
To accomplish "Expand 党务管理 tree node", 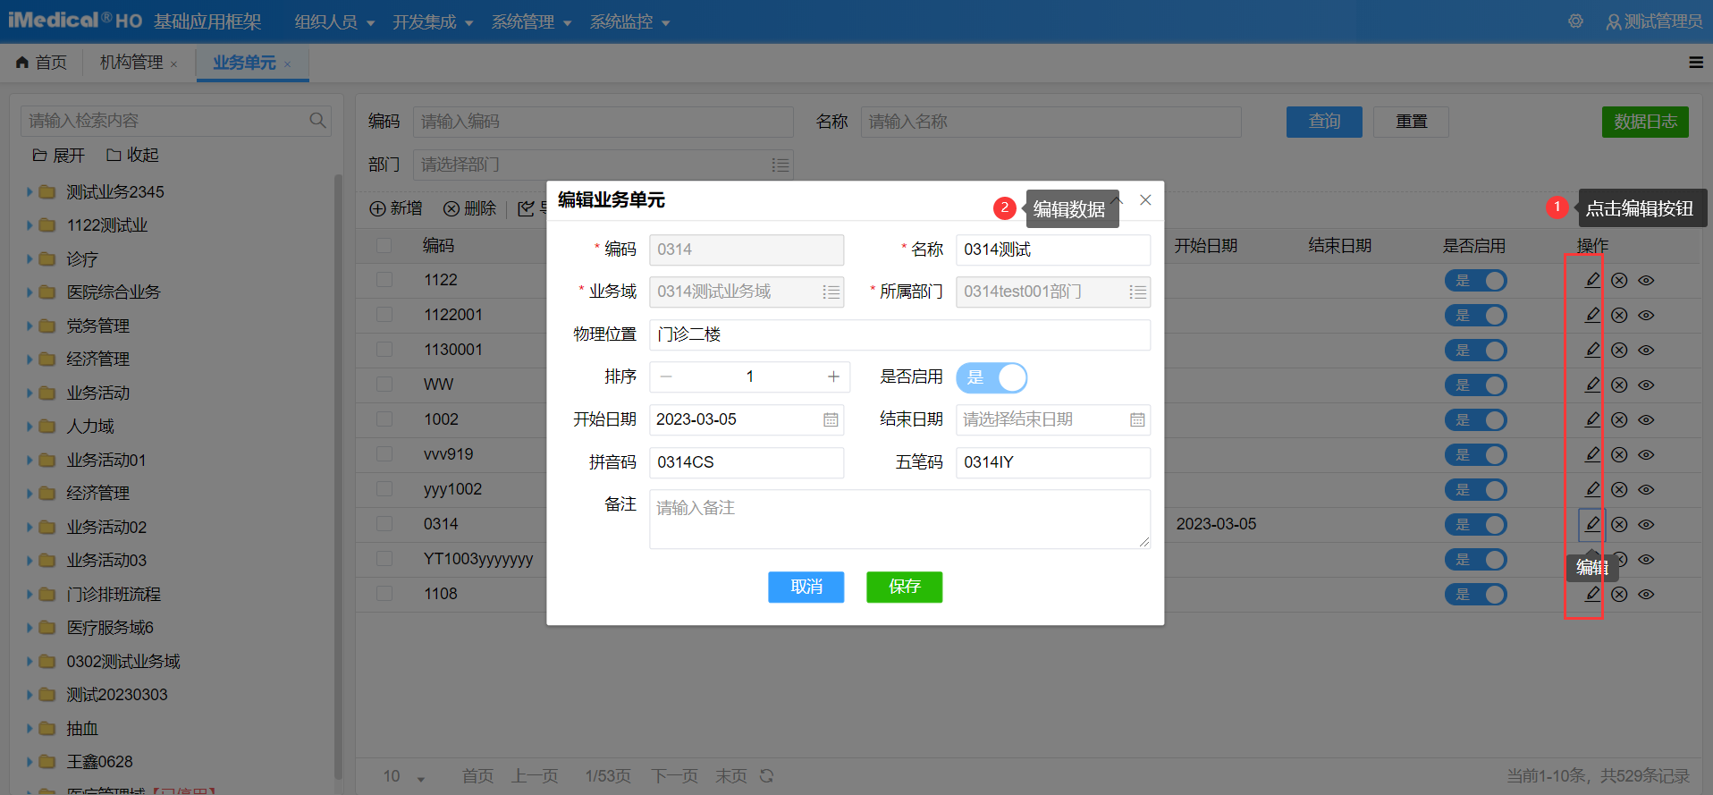I will 30,326.
